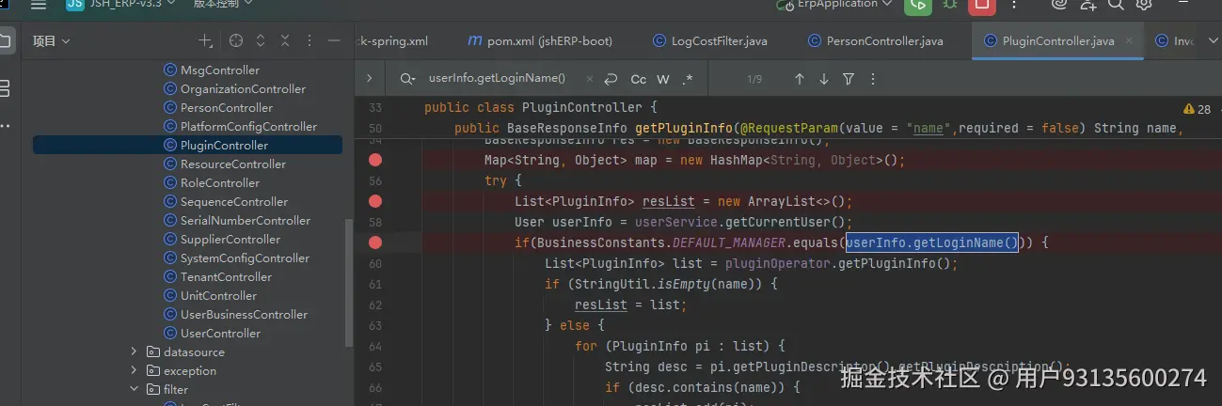The image size is (1222, 406).
Task: Clear the find field text
Action: (591, 79)
